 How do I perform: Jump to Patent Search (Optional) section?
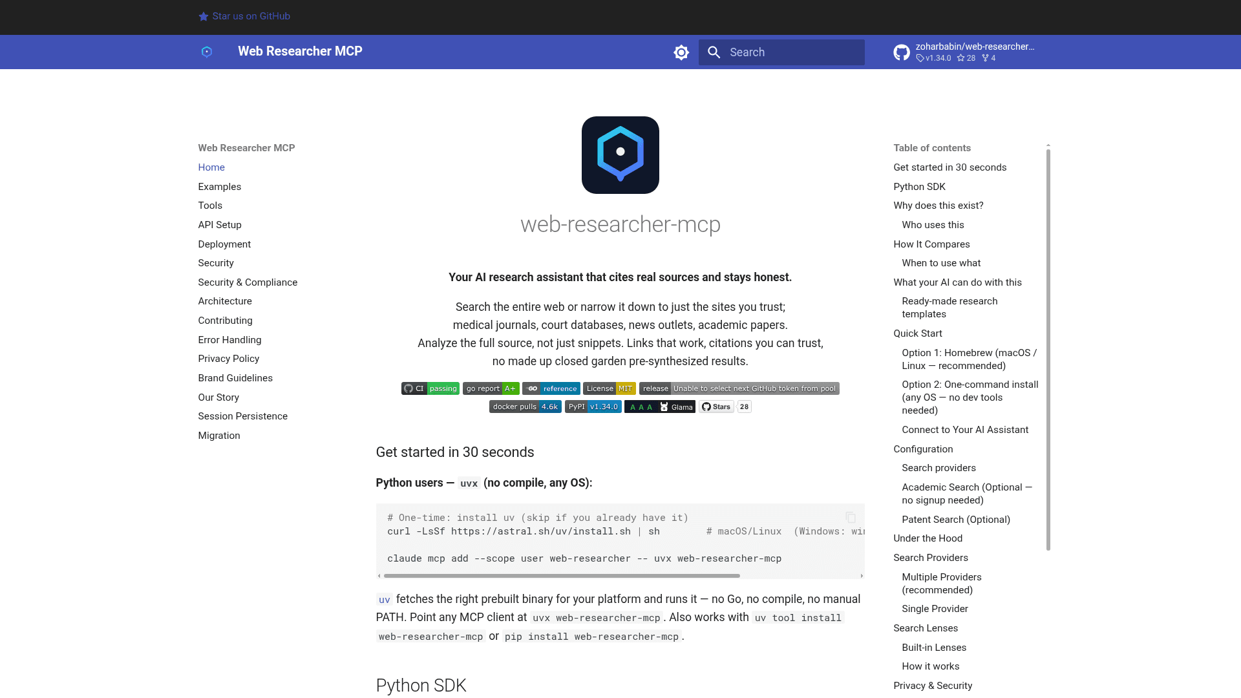click(956, 520)
